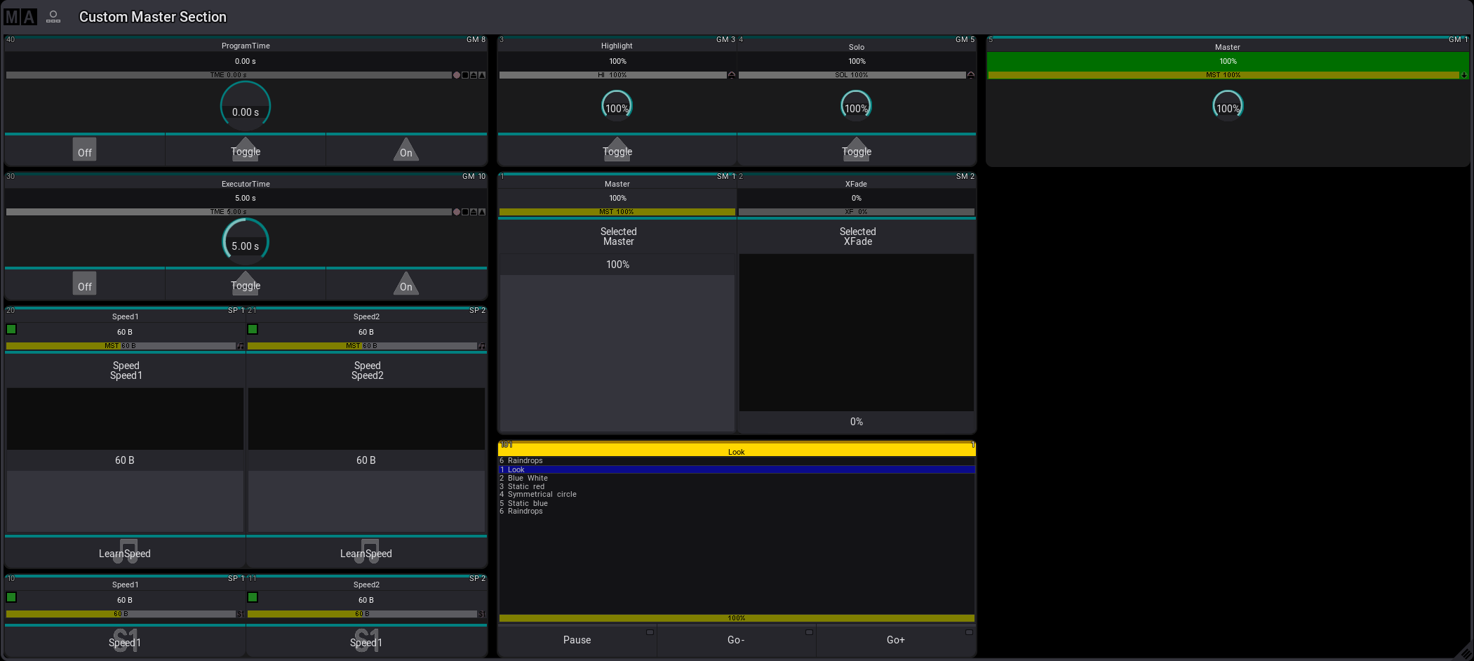Select cue '4 Symmetrical circle'
This screenshot has width=1474, height=661.
click(x=737, y=495)
